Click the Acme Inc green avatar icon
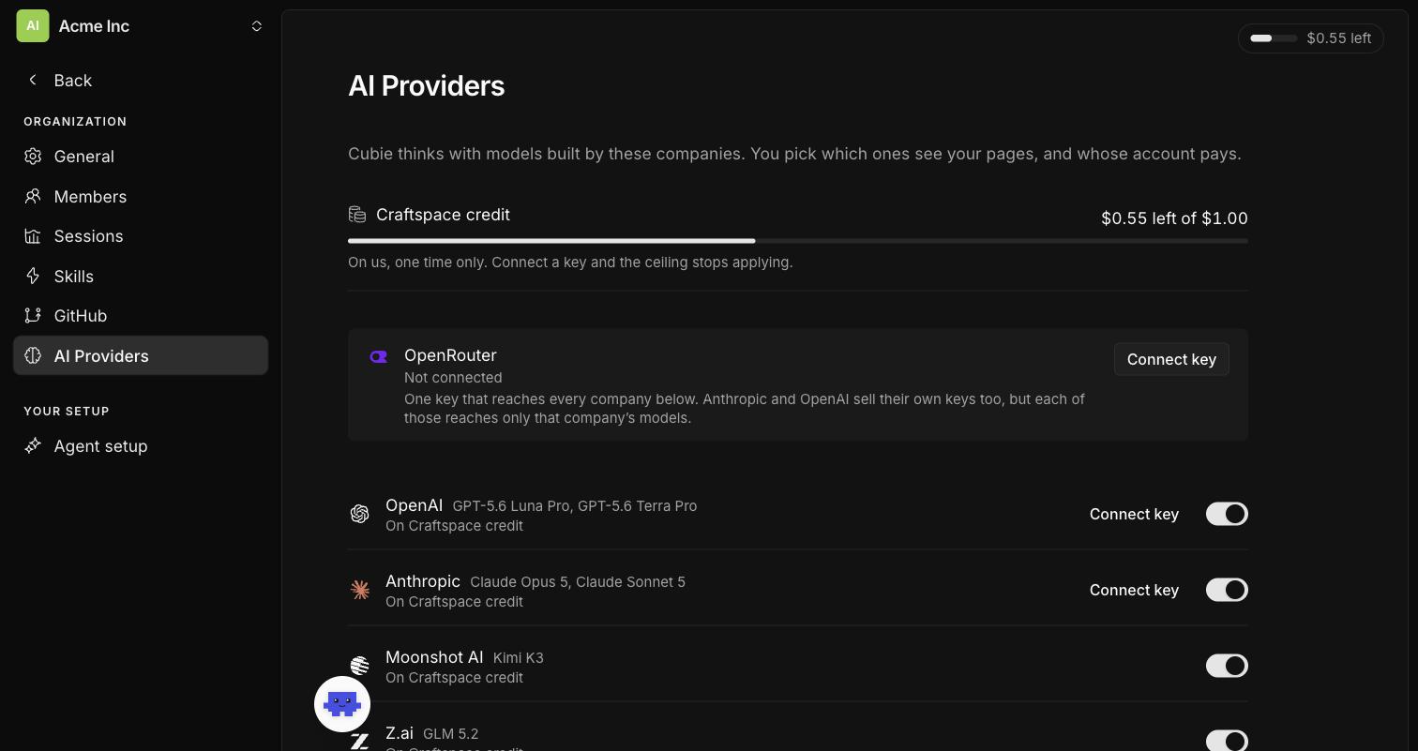Image resolution: width=1418 pixels, height=751 pixels. [33, 26]
